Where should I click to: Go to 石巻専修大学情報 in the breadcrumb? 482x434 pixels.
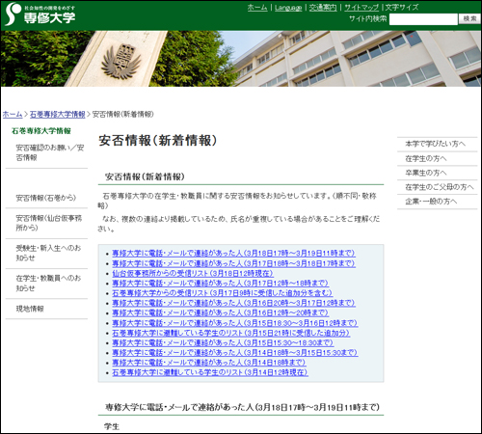(x=58, y=114)
